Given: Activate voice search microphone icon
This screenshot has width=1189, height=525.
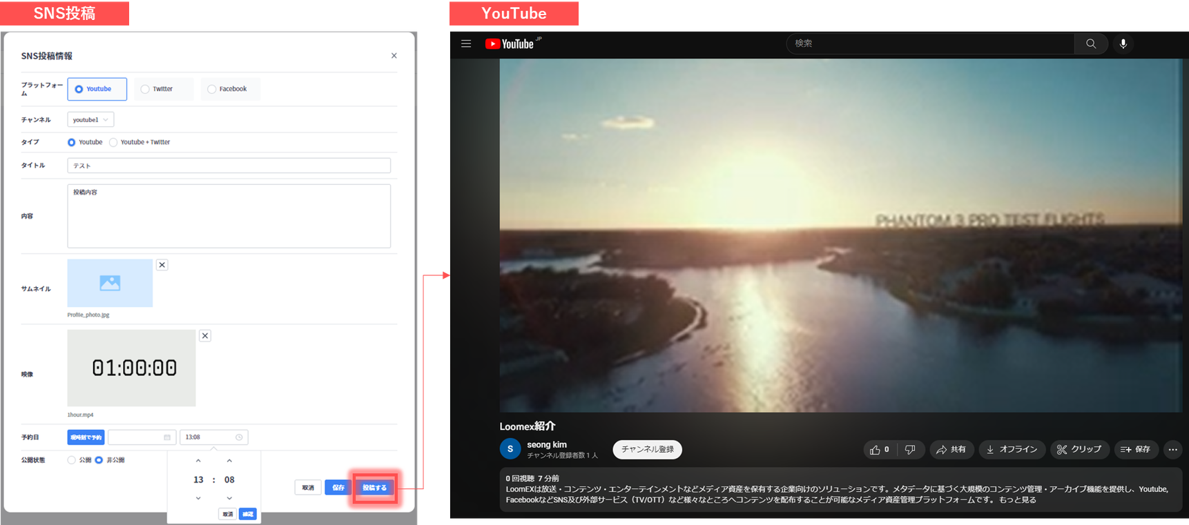Looking at the screenshot, I should 1123,43.
